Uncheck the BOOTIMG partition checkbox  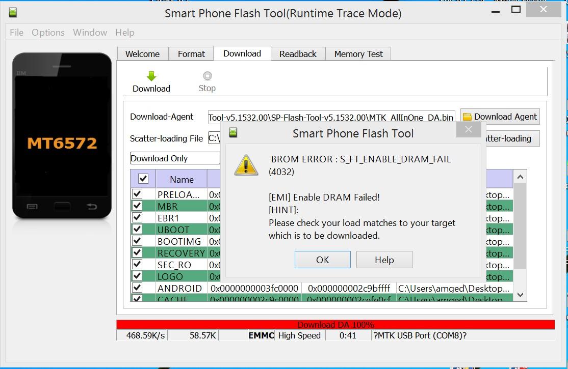click(137, 241)
